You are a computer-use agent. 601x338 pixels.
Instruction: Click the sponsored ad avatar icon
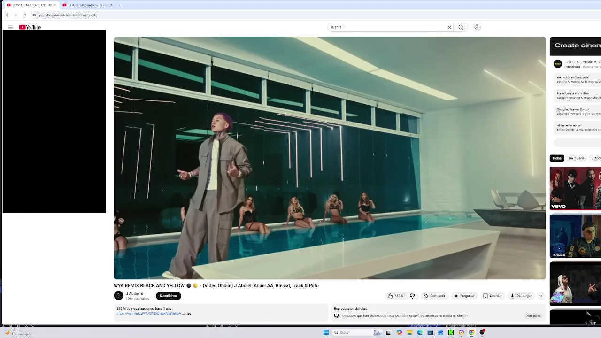click(x=558, y=64)
